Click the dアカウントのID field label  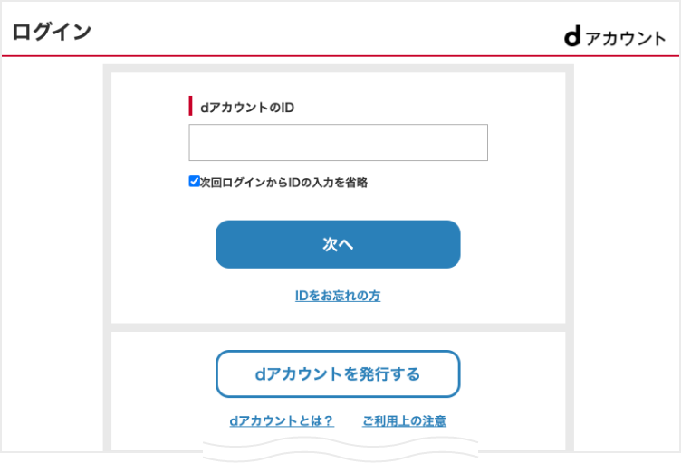[247, 107]
